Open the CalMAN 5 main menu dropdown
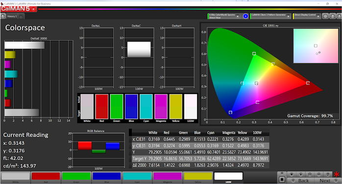This screenshot has width=342, height=184. [x=33, y=9]
